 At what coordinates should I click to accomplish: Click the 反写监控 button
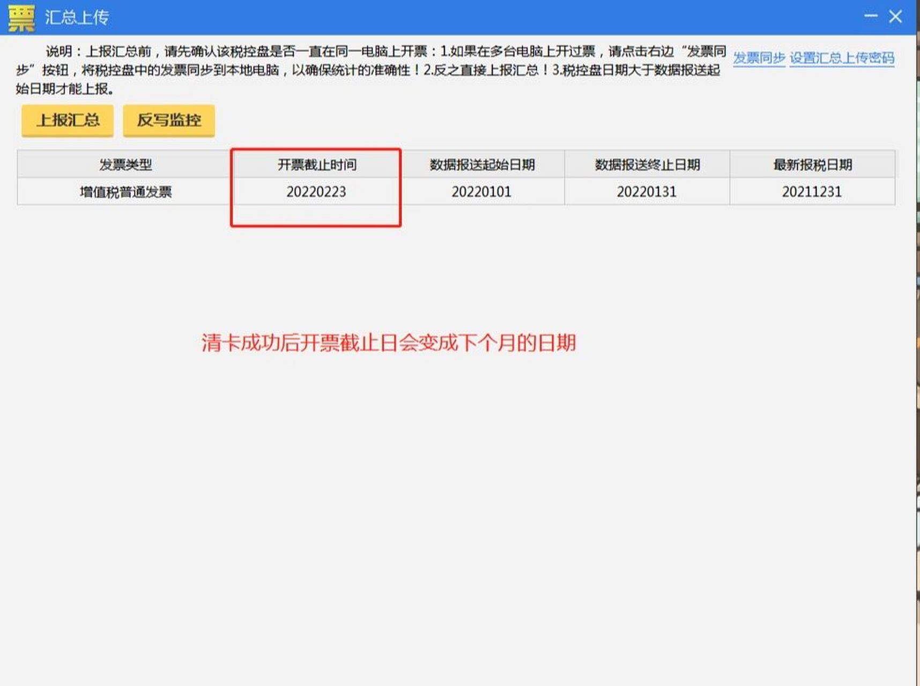tap(169, 120)
